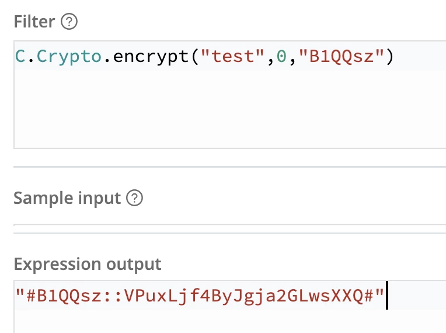446x333 pixels.
Task: Click the help icon beside Filter
Action: coord(69,22)
